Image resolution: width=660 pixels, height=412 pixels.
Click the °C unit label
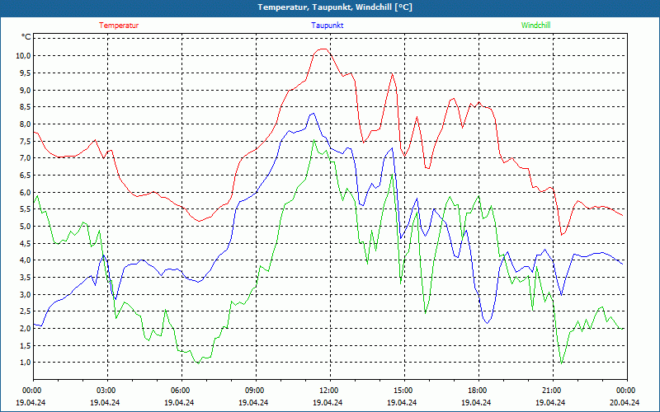coord(26,37)
